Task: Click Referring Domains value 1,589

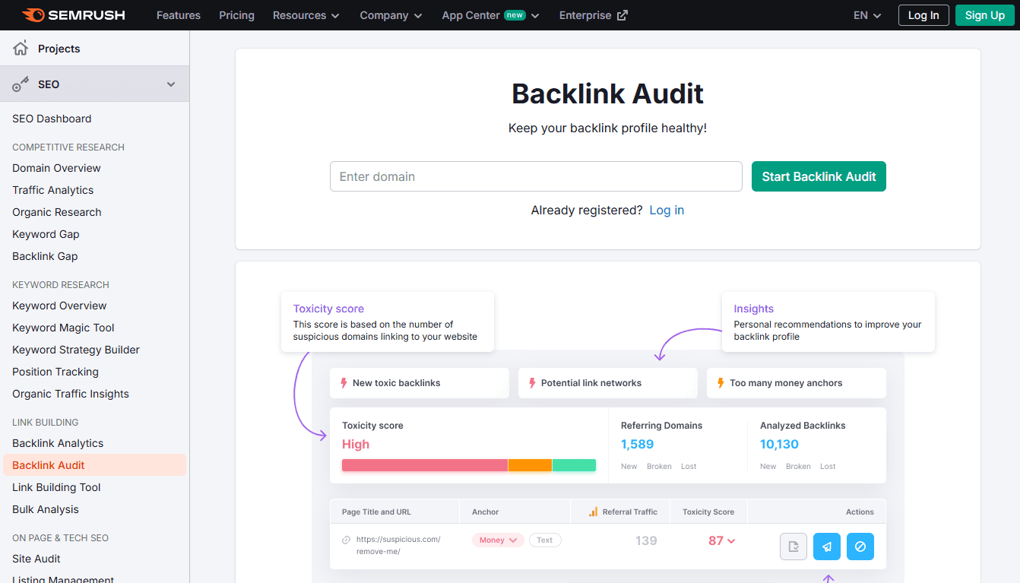Action: tap(637, 444)
